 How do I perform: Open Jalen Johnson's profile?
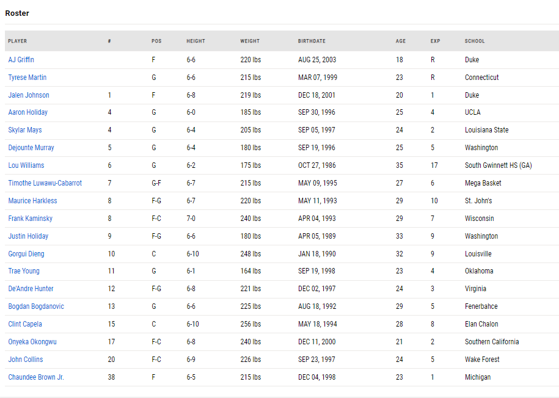click(29, 95)
